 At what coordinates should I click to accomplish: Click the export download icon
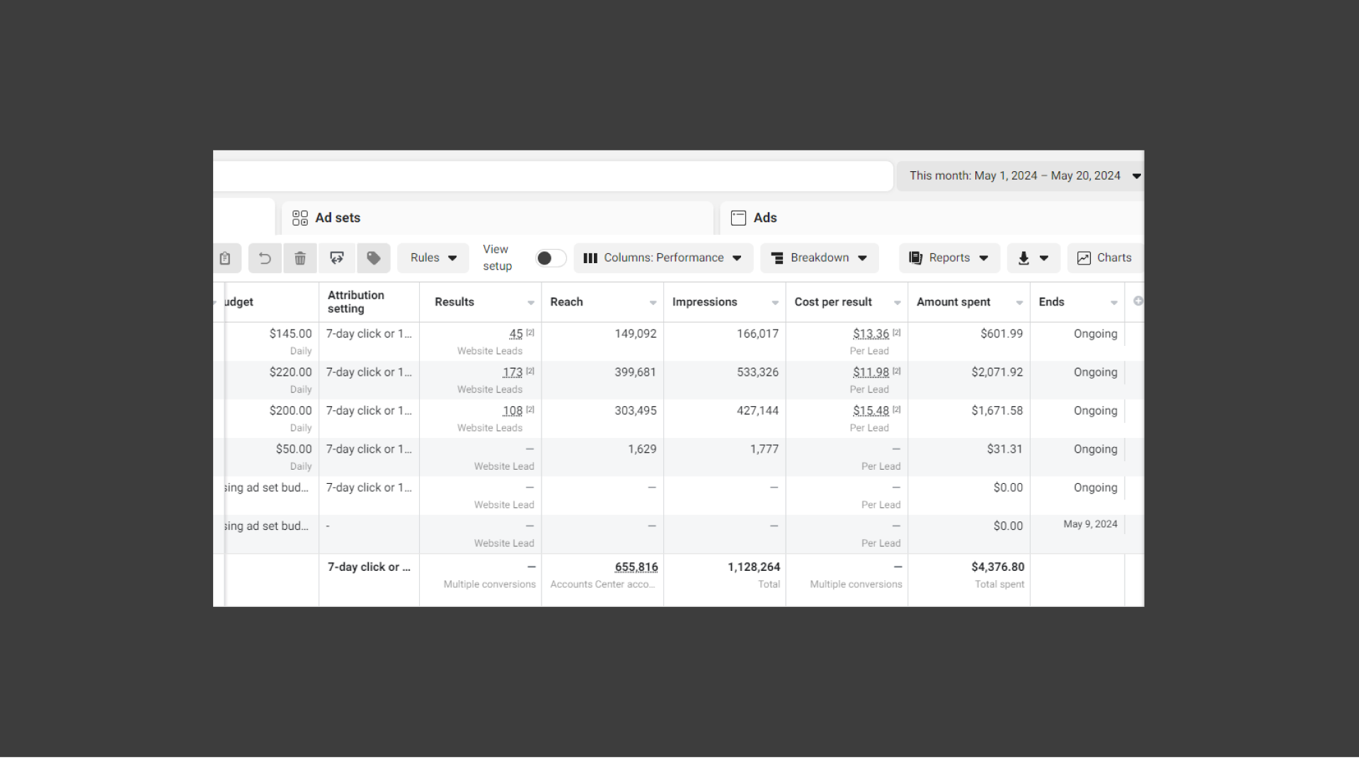click(x=1023, y=258)
